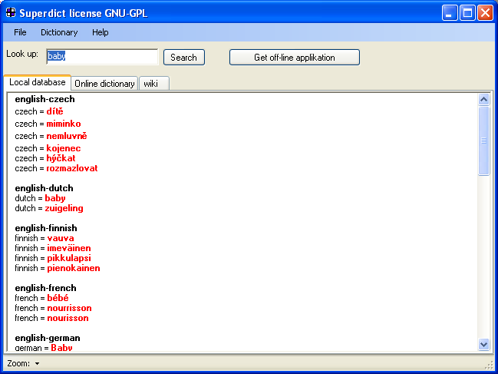The image size is (498, 374).
Task: Click the scrollbar up arrow
Action: [x=483, y=100]
